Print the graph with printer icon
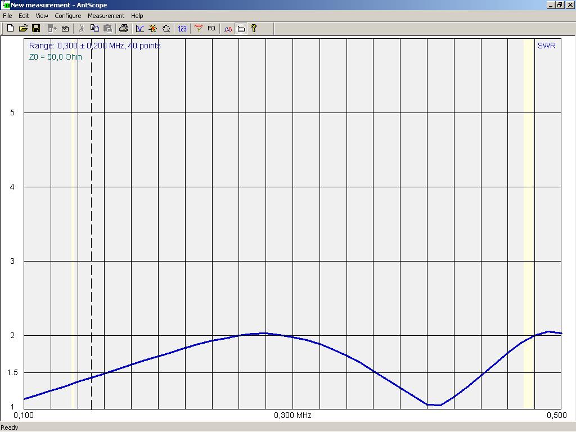Viewport: 576px width, 432px height. (124, 28)
